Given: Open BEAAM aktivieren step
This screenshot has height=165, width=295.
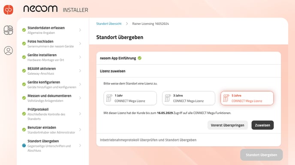Looking at the screenshot, I should (x=52, y=71).
